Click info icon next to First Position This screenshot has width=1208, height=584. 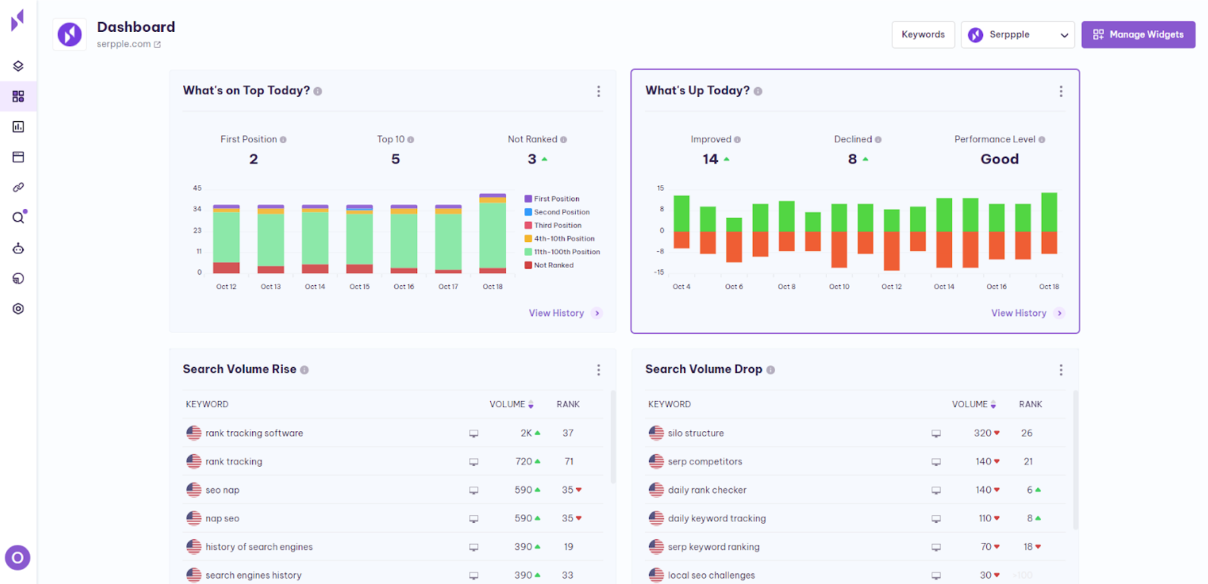(x=283, y=140)
